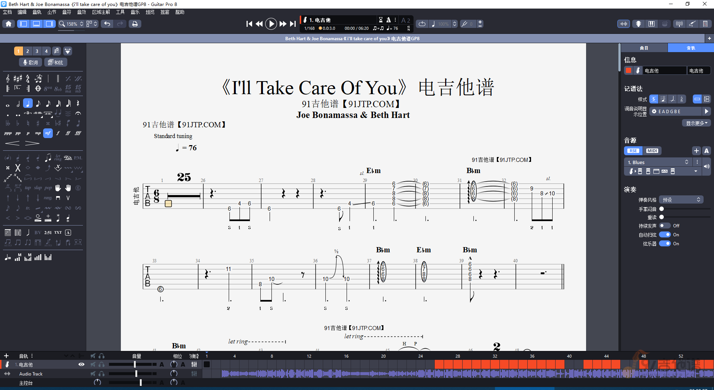The image size is (714, 390).
Task: Select sixteenth note duration
Action: point(48,104)
